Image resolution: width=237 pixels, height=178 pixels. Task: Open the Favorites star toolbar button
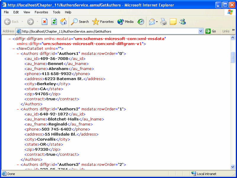tap(103, 22)
